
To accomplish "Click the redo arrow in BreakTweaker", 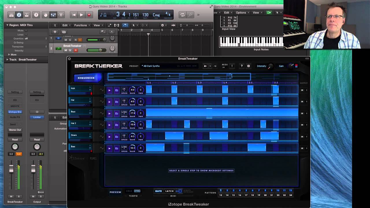I will pos(215,66).
